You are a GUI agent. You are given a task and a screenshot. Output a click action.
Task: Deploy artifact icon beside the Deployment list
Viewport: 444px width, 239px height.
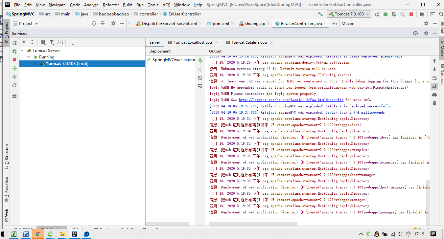pyautogui.click(x=200, y=61)
